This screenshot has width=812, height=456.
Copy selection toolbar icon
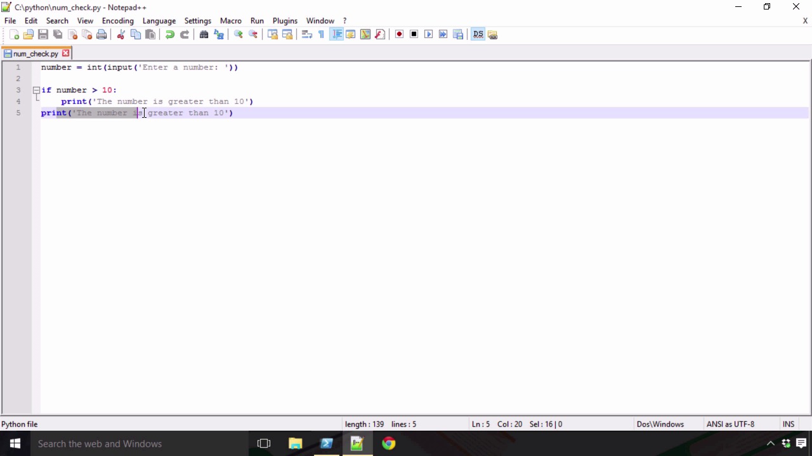coord(135,34)
